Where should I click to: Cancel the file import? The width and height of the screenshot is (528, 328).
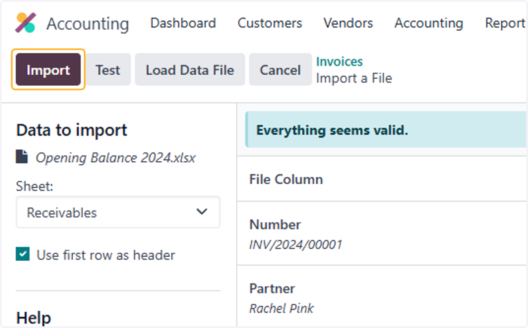[x=280, y=70]
